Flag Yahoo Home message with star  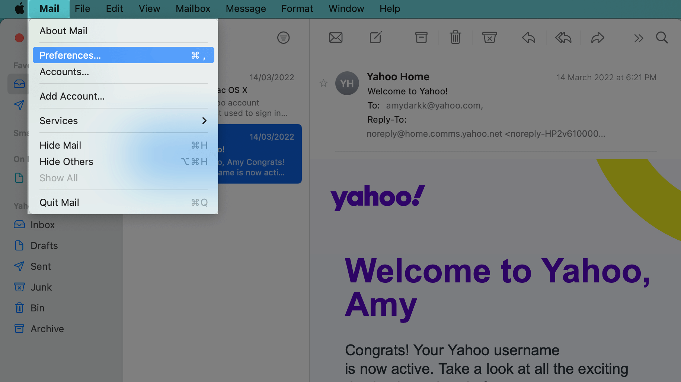point(323,83)
